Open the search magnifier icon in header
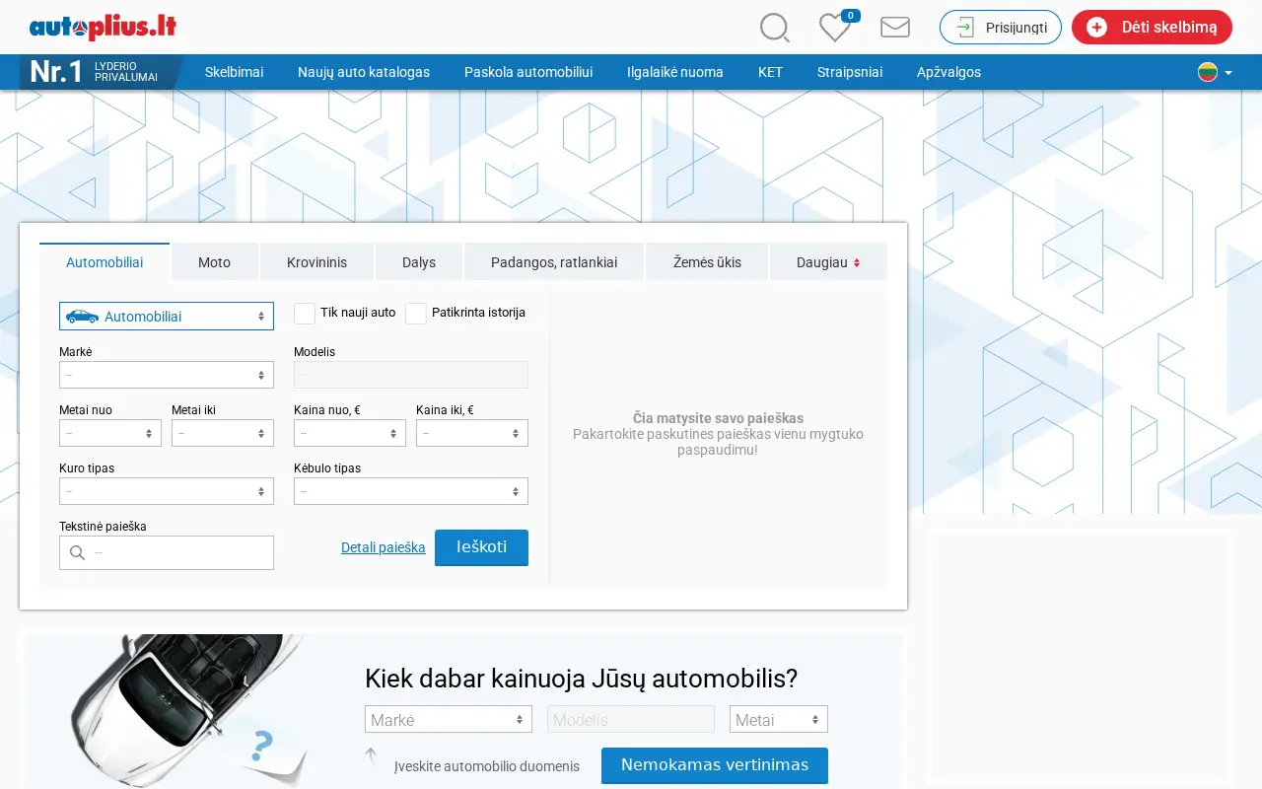Image resolution: width=1262 pixels, height=789 pixels. coord(775,28)
